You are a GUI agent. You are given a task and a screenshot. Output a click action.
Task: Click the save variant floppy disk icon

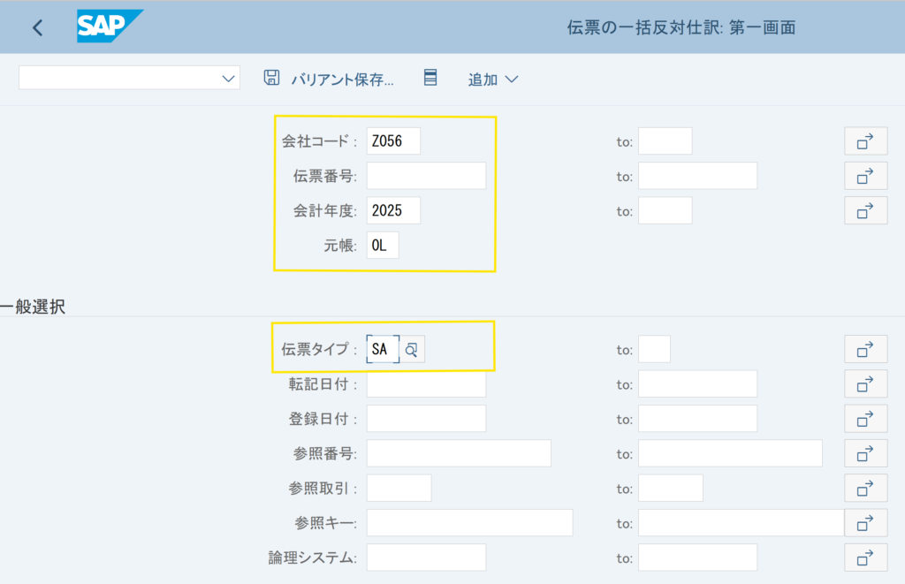(x=271, y=78)
